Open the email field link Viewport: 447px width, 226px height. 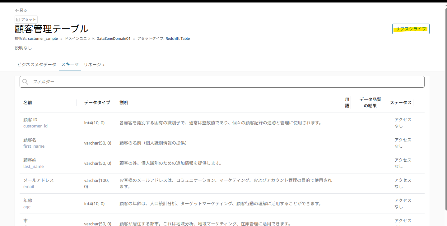(x=29, y=187)
